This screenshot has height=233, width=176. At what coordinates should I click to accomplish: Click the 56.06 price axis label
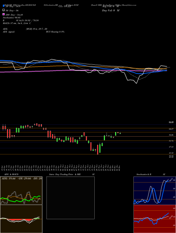click(x=171, y=135)
